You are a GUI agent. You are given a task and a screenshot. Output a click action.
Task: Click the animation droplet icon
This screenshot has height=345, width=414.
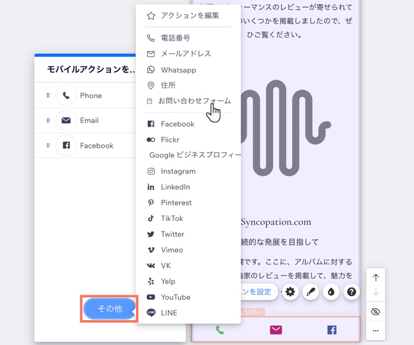(331, 292)
